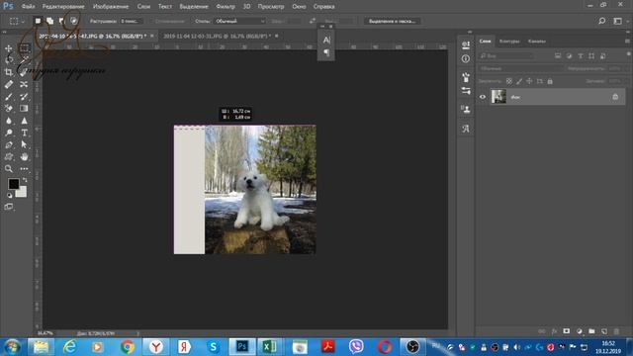Viewport: 633px width, 356px height.
Task: Select the Dodge tool
Action: point(9,133)
